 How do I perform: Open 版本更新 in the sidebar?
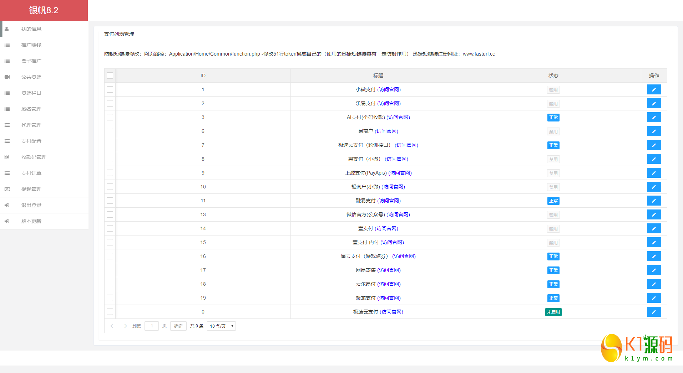(44, 221)
